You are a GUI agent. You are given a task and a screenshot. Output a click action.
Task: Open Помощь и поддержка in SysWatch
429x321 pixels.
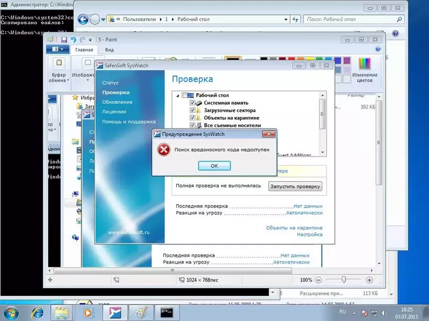click(x=129, y=121)
